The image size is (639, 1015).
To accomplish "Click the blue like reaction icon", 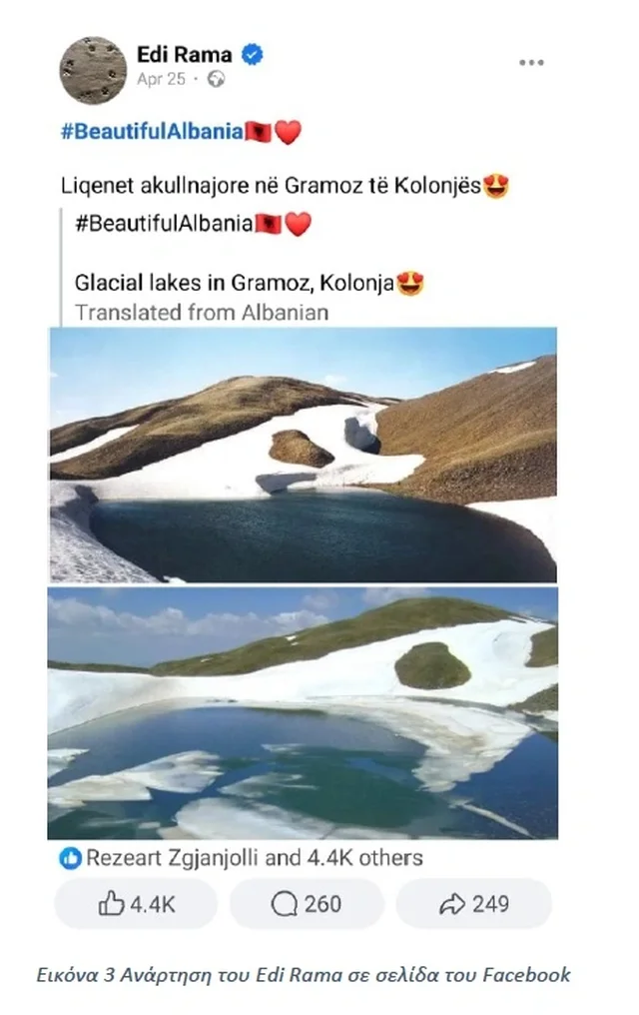I will click(70, 858).
